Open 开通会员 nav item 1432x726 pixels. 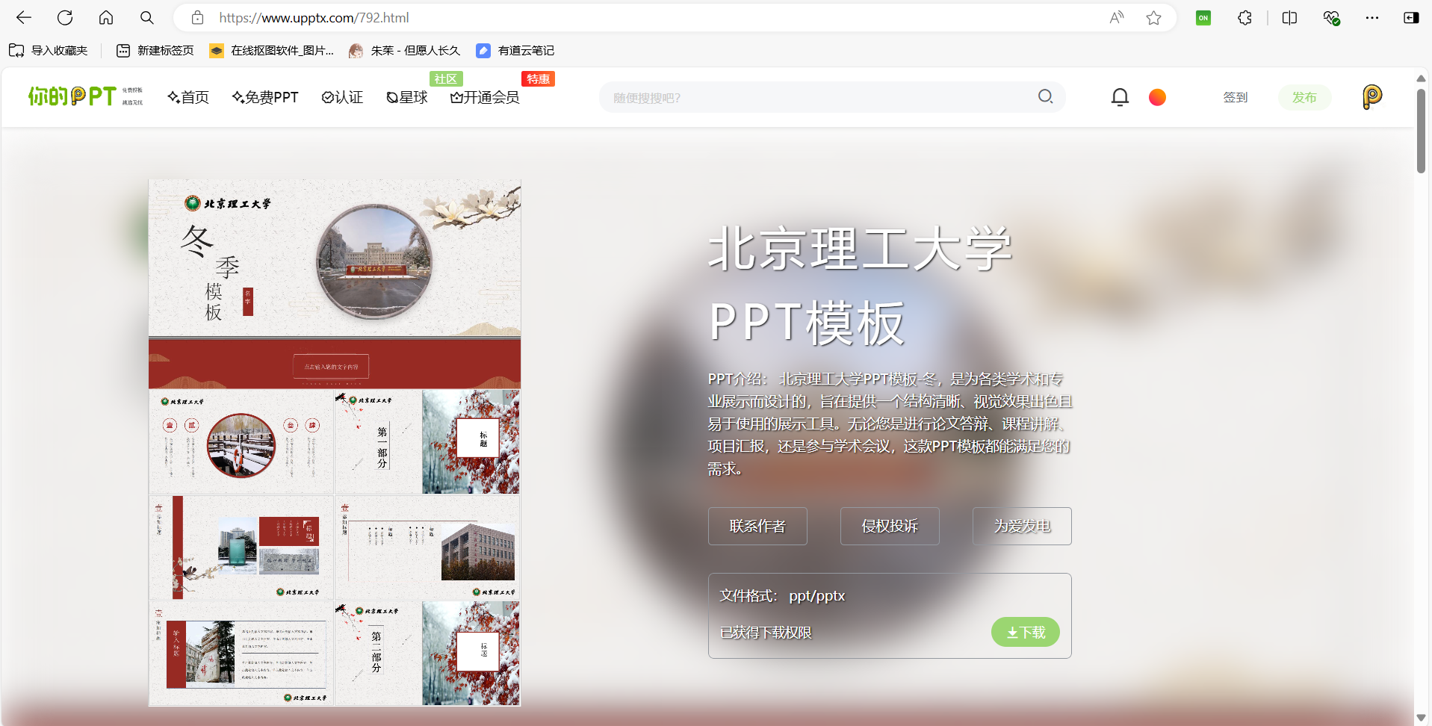(x=485, y=97)
